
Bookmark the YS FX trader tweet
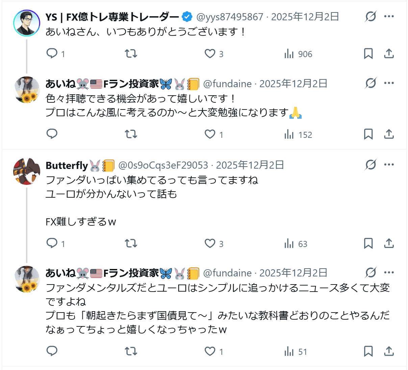pos(368,54)
